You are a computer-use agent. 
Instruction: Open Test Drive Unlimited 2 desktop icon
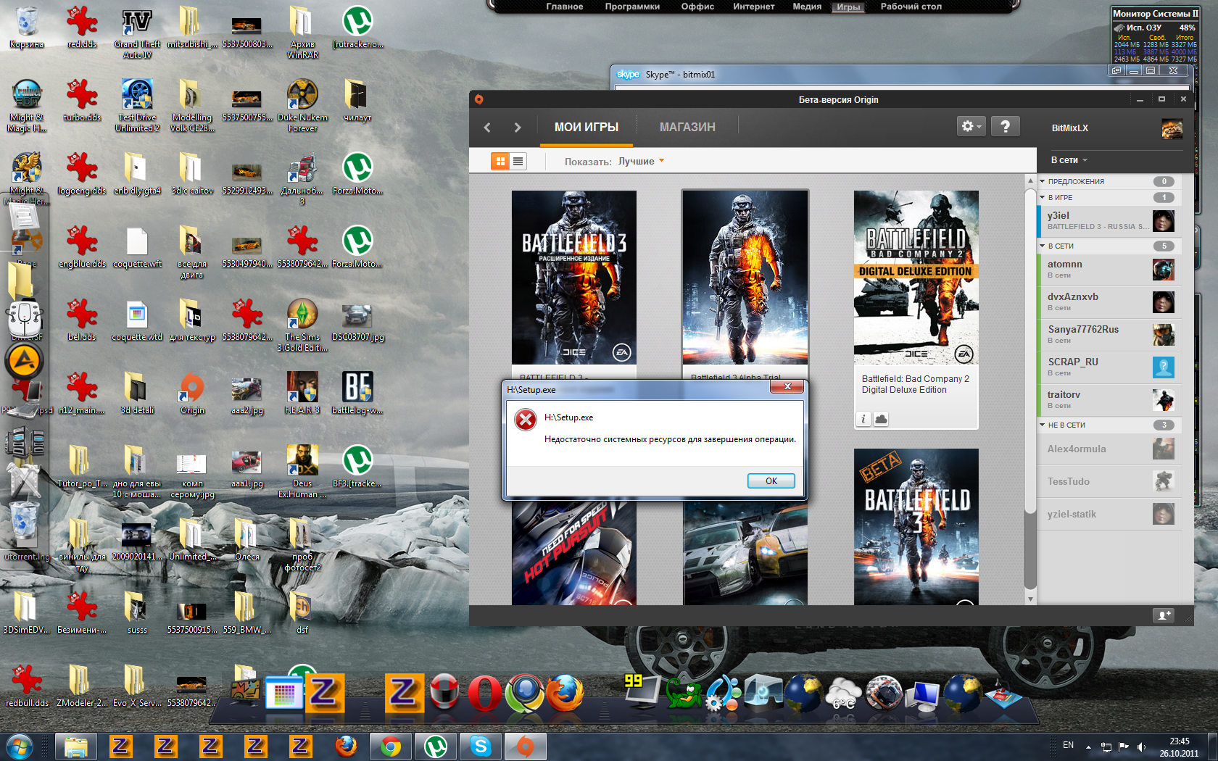[x=137, y=106]
